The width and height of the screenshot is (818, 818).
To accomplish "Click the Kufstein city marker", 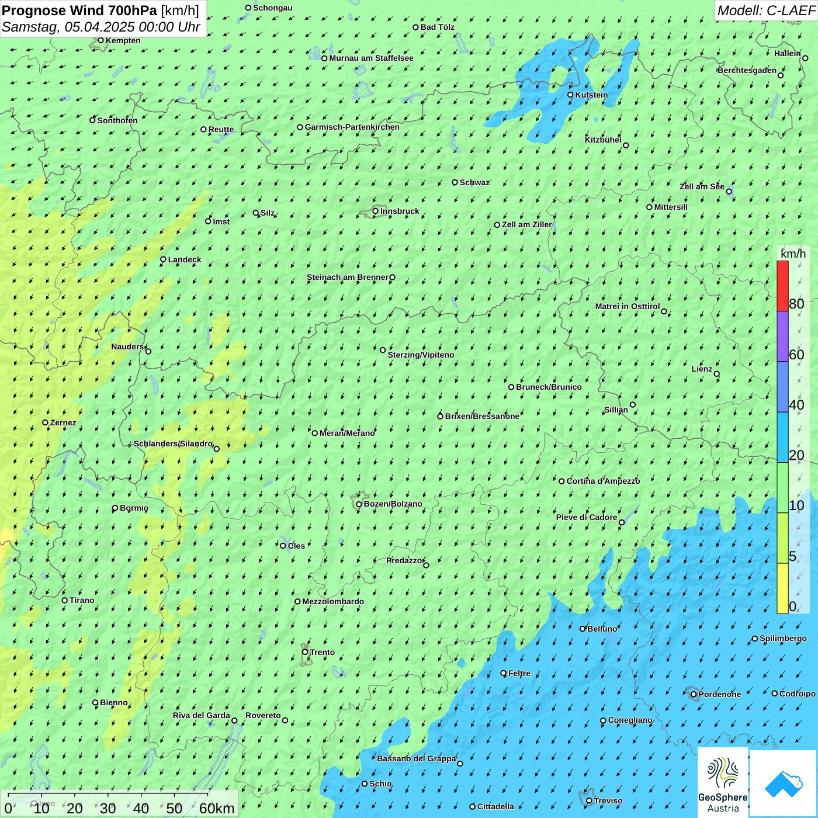I will [x=570, y=95].
